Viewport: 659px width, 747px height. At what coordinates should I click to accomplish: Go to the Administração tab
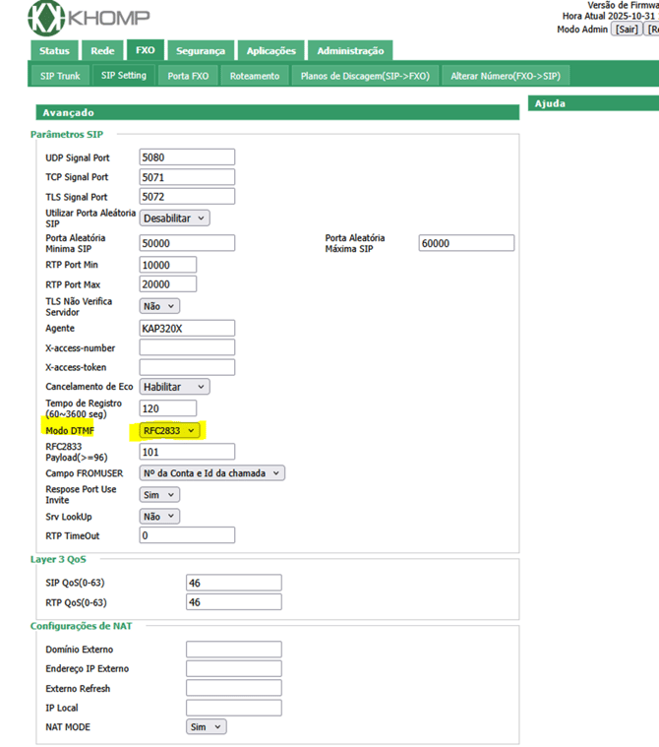click(350, 51)
